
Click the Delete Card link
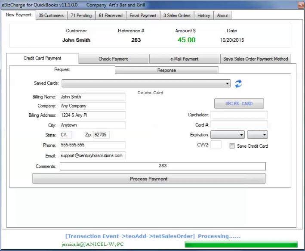click(150, 93)
